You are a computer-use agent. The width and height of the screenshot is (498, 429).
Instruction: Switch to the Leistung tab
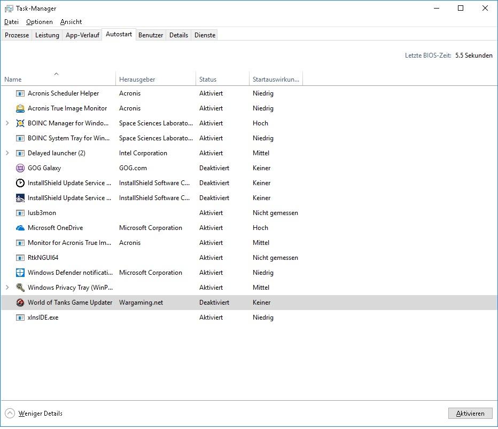tap(47, 35)
